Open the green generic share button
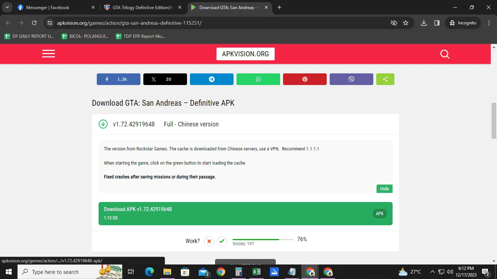The width and height of the screenshot is (497, 279). pos(385,79)
